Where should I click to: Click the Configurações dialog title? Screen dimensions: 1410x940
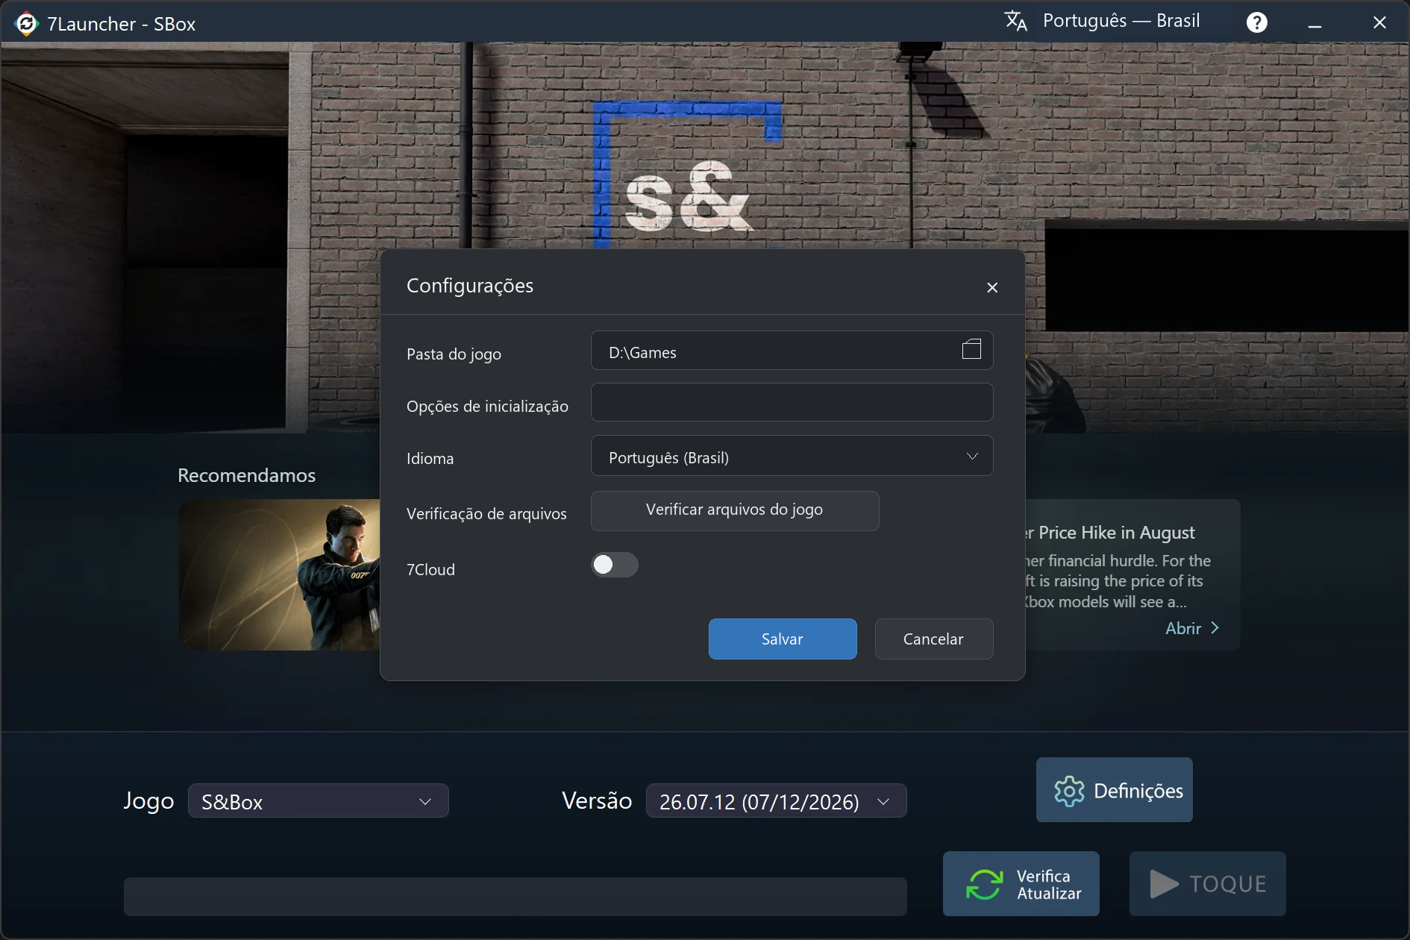[x=470, y=286]
